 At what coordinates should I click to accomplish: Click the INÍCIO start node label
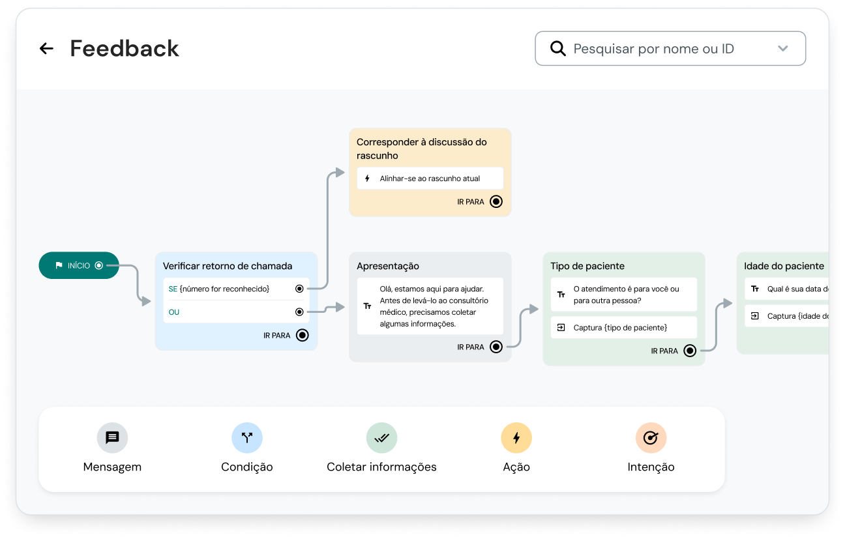click(x=79, y=266)
